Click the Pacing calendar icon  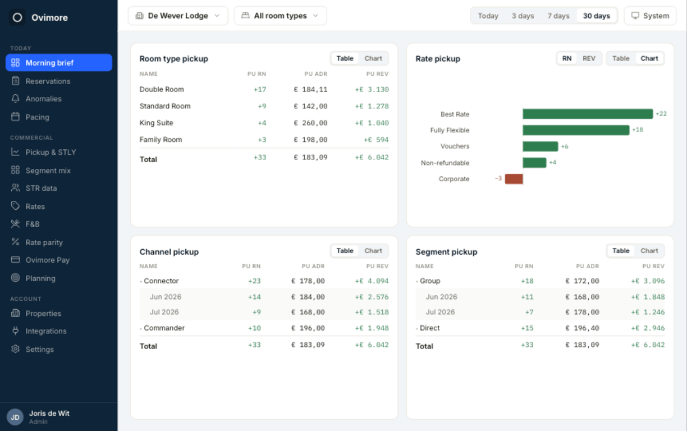[15, 117]
